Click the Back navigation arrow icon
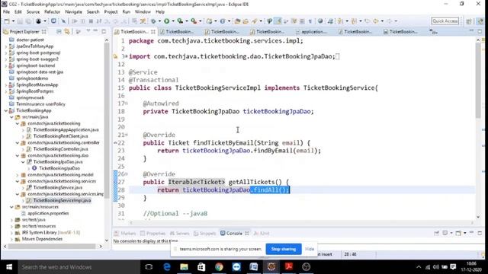Viewport: 488px width, 274px height. tap(376, 21)
